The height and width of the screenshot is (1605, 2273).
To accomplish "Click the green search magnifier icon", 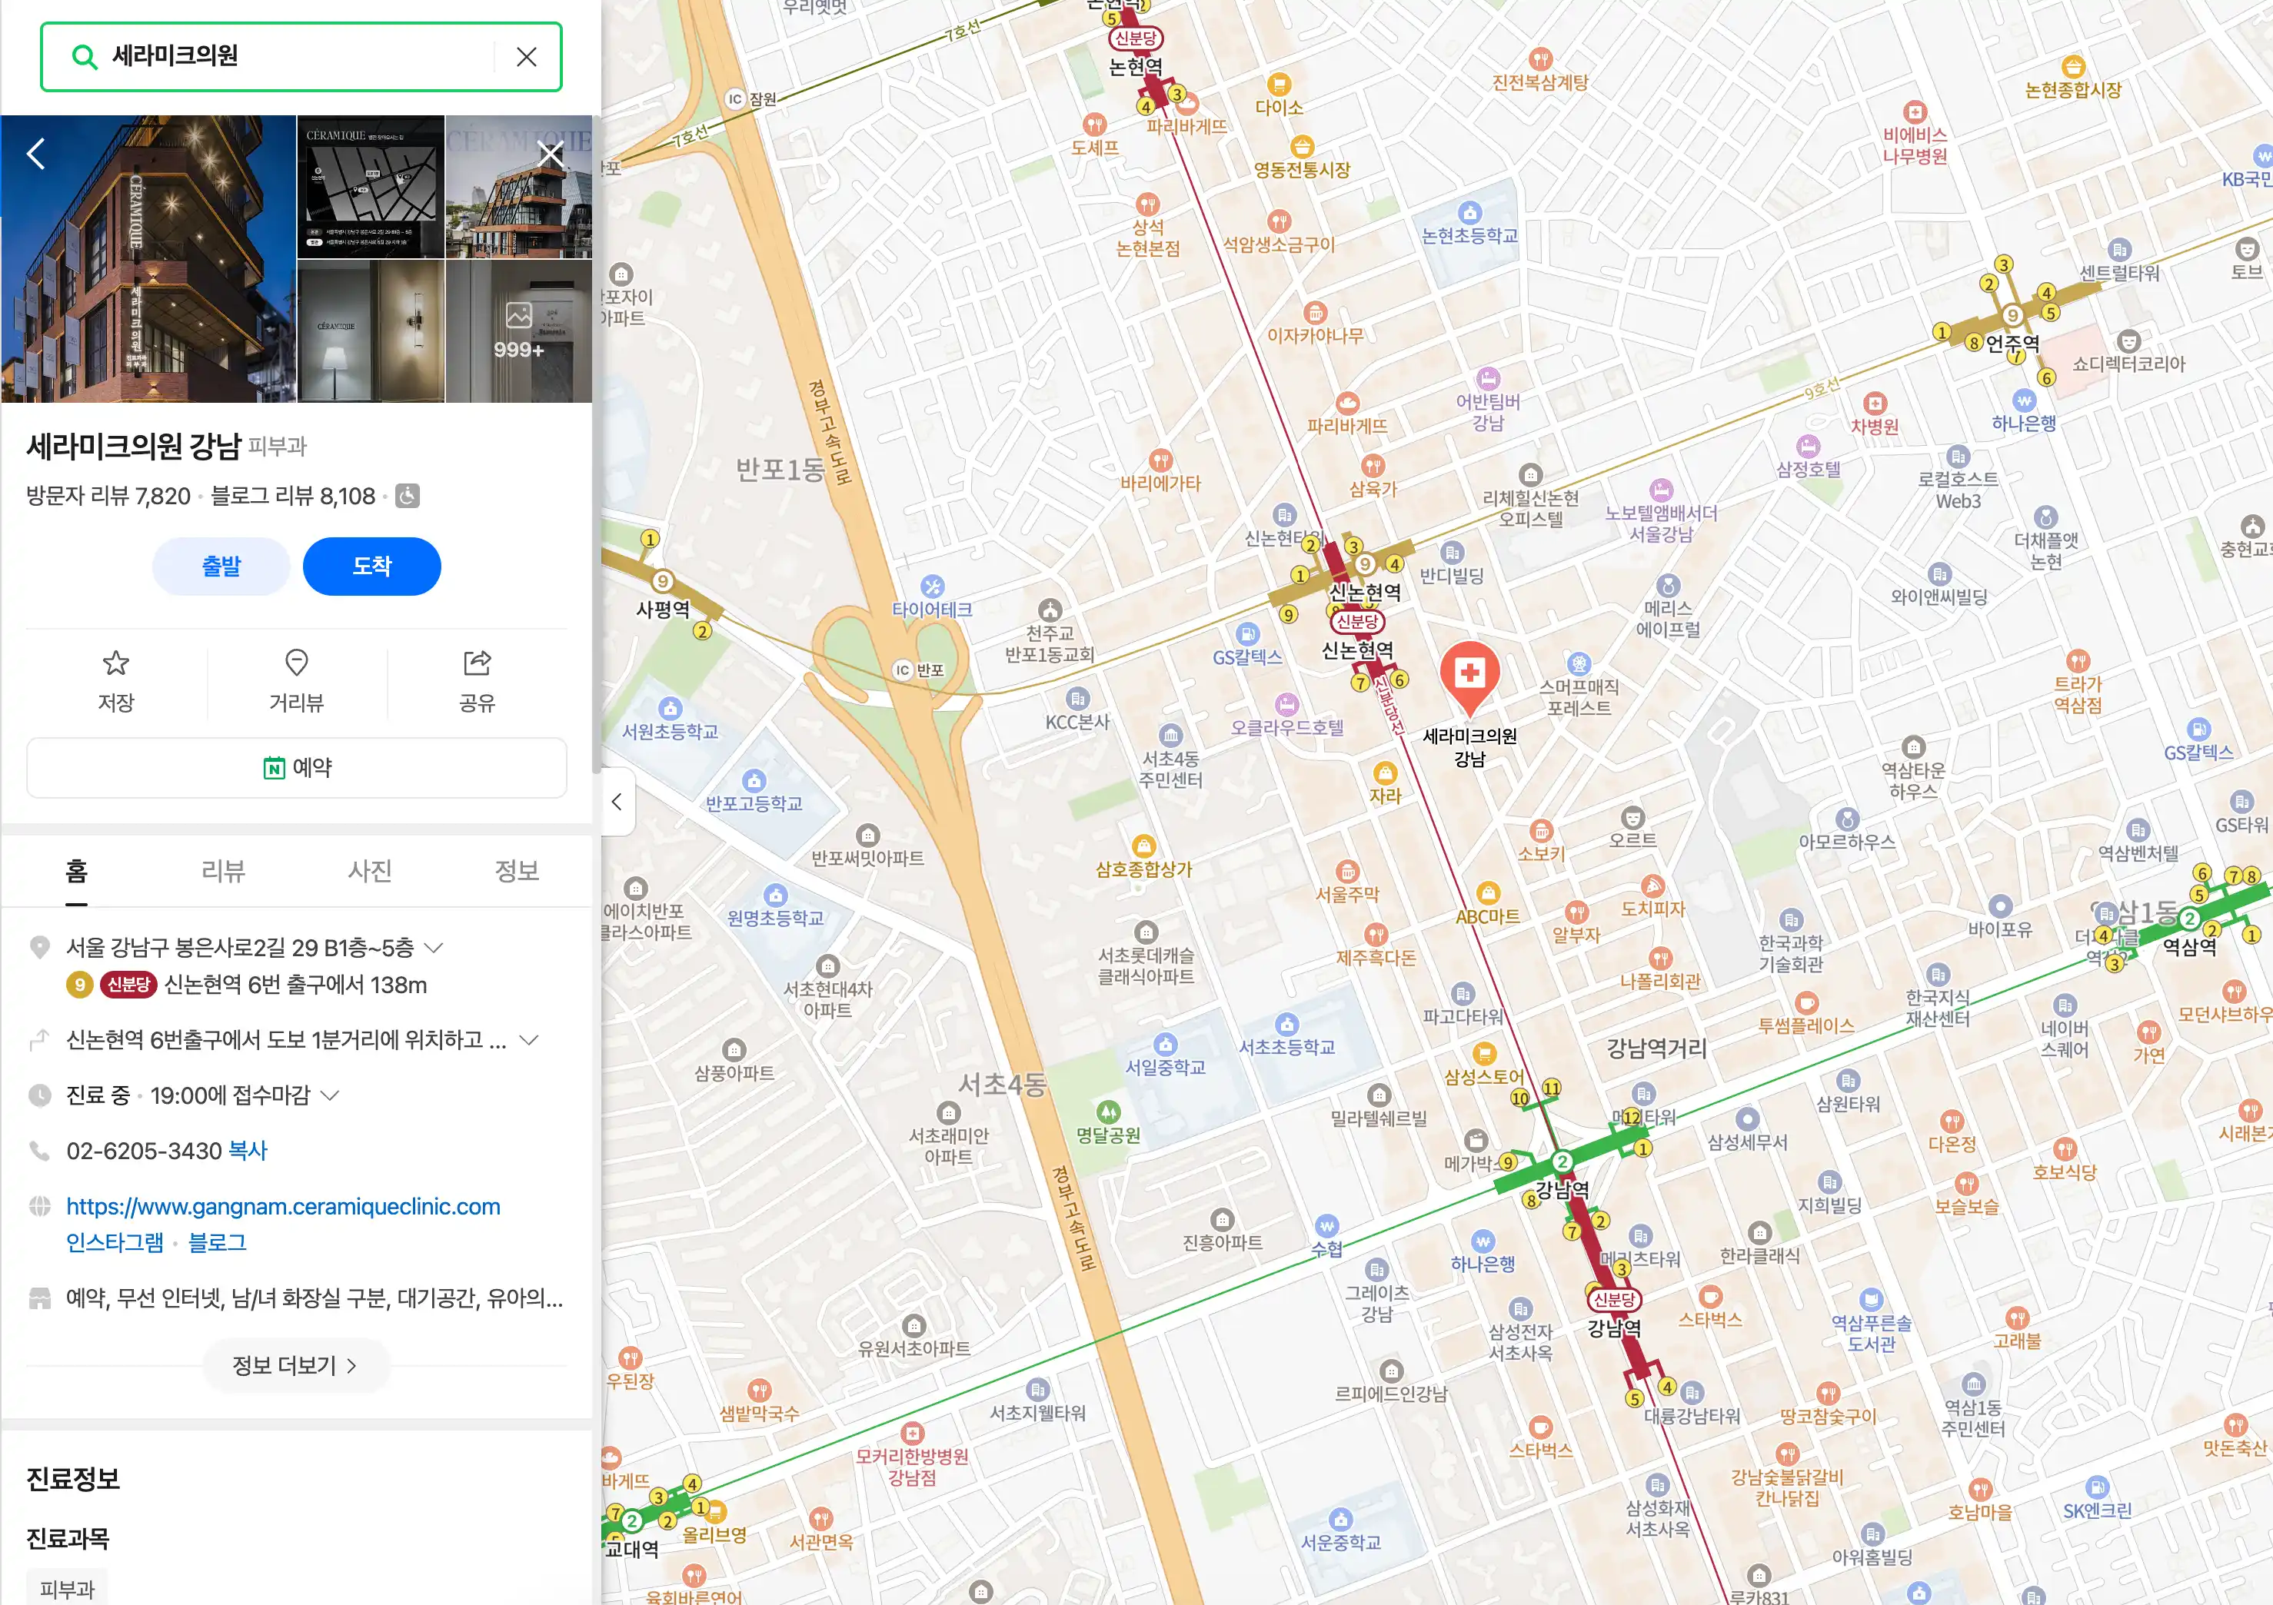I will [x=85, y=56].
